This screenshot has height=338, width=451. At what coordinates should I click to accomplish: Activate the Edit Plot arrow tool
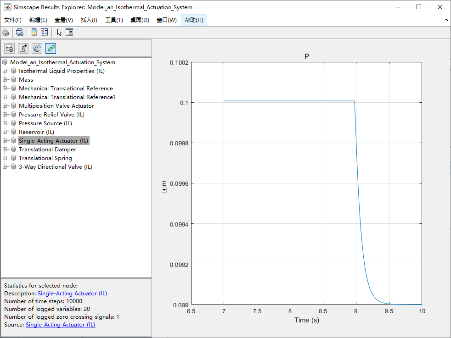pos(59,32)
